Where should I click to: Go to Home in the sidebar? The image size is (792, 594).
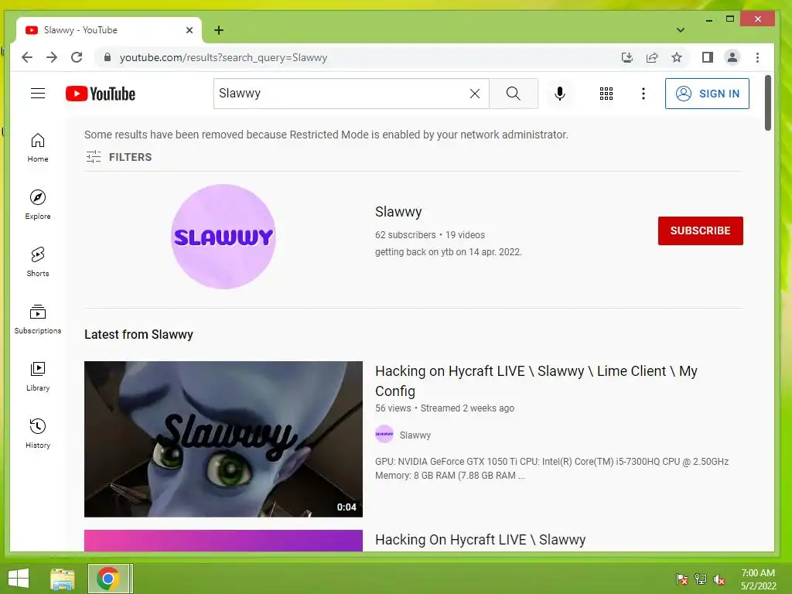[38, 148]
